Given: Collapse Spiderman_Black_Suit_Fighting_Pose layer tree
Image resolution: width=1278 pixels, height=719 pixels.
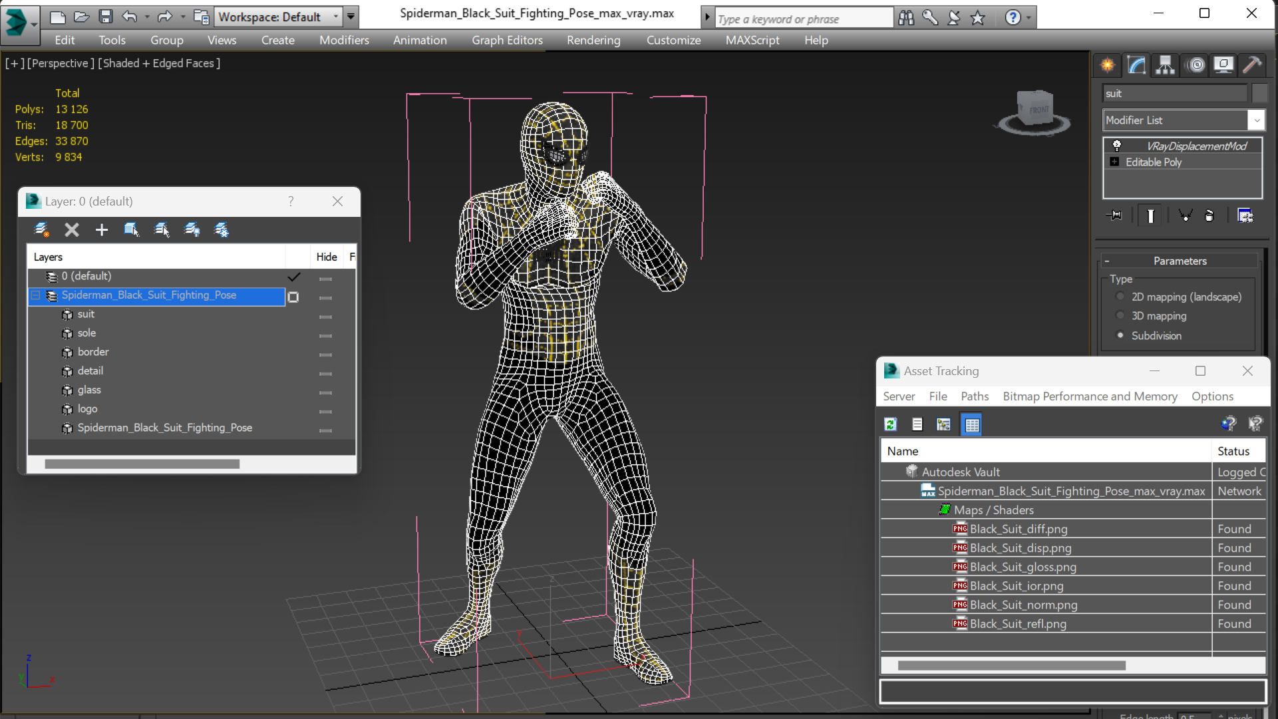Looking at the screenshot, I should [36, 295].
